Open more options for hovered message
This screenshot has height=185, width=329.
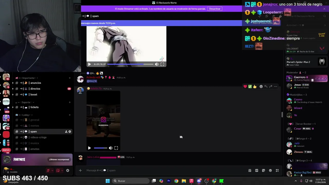click(276, 87)
